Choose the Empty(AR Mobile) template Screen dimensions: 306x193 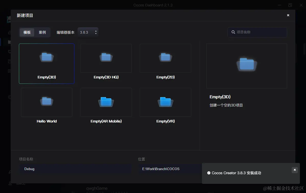[x=106, y=106]
